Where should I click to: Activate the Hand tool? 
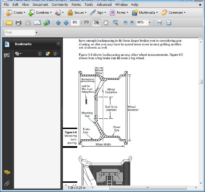pos(106,23)
